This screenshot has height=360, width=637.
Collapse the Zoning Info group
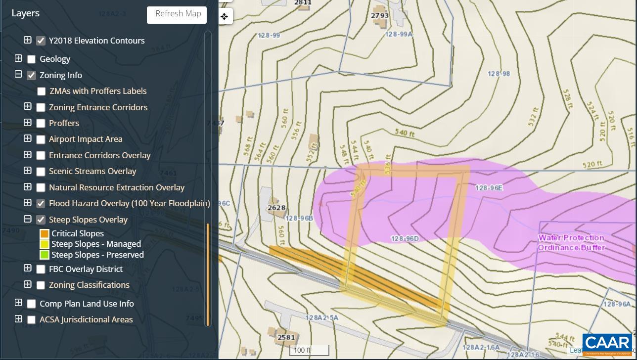coord(18,75)
